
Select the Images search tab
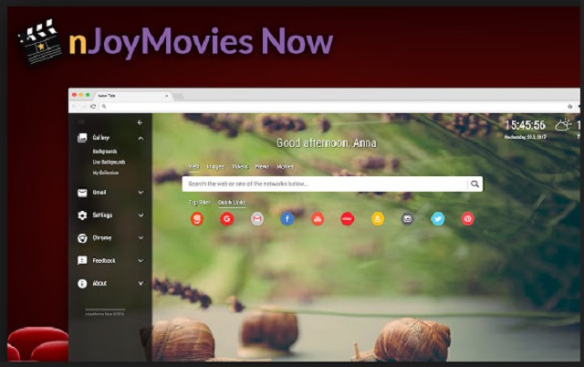(x=215, y=166)
